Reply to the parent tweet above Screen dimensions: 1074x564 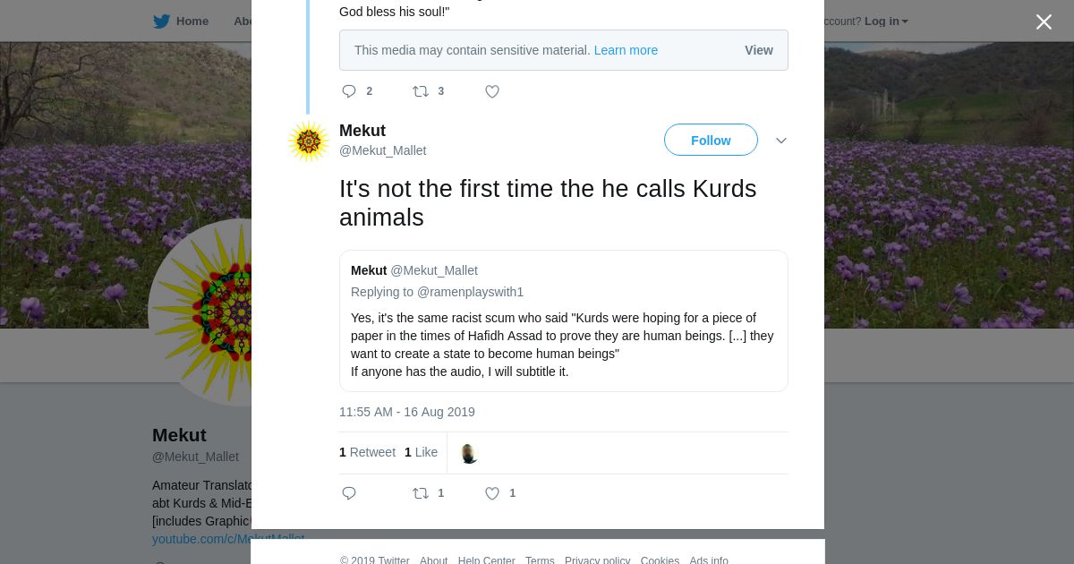coord(349,91)
